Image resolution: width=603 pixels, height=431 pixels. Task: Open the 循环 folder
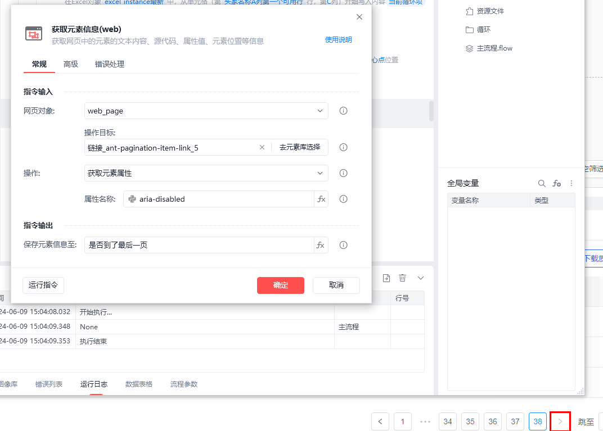point(478,30)
